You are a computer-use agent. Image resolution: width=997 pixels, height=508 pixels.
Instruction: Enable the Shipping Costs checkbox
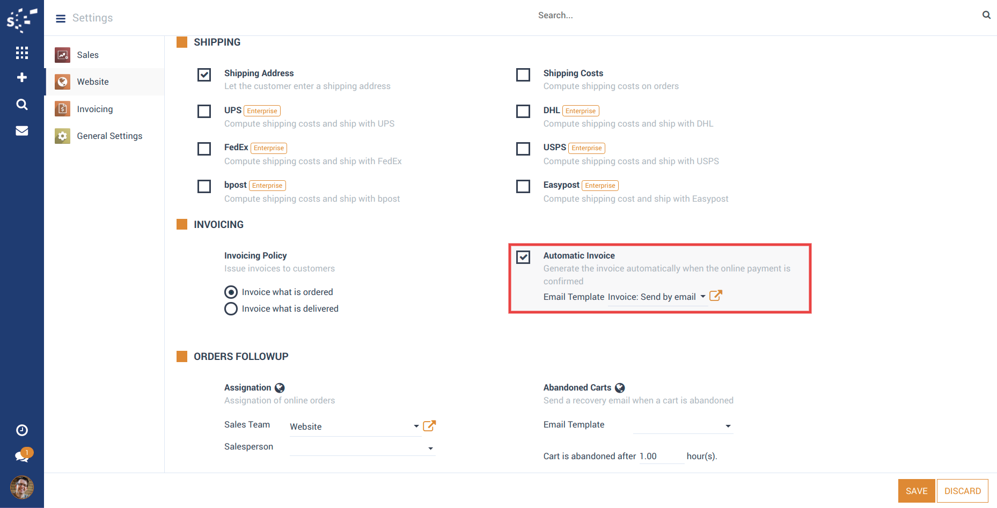pos(523,75)
